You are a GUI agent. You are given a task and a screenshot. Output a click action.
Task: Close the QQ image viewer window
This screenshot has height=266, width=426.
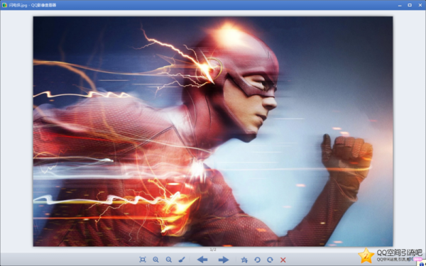pyautogui.click(x=420, y=5)
